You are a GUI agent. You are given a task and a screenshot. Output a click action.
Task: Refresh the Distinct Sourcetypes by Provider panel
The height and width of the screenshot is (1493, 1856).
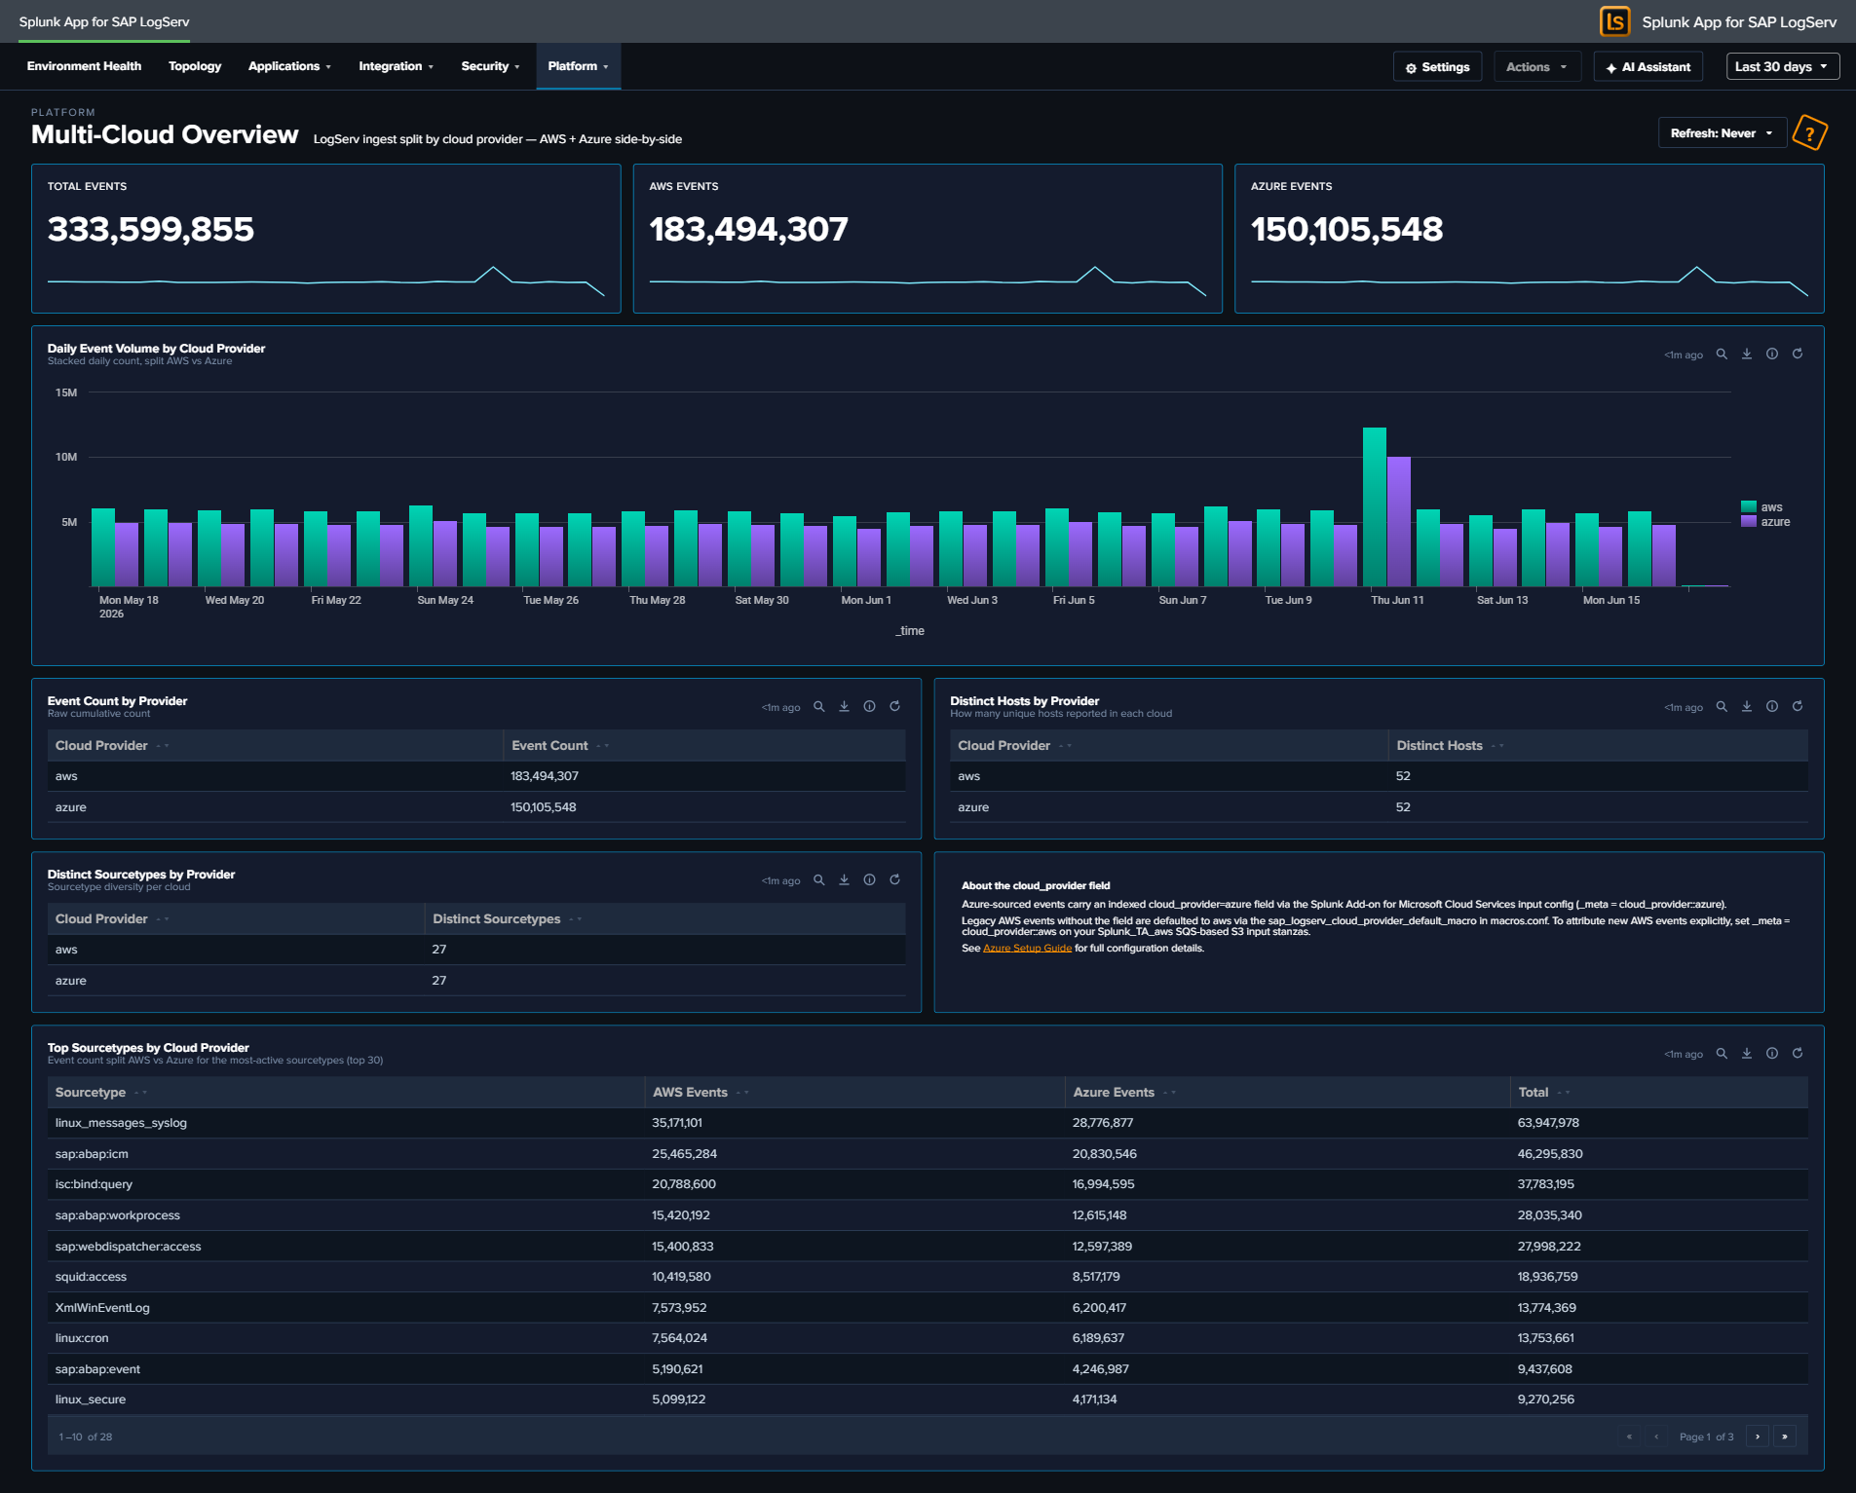(x=895, y=880)
